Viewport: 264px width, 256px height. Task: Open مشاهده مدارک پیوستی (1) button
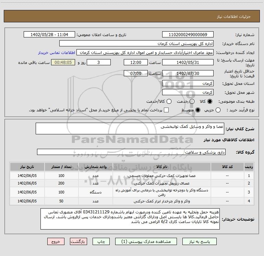tap(146, 242)
